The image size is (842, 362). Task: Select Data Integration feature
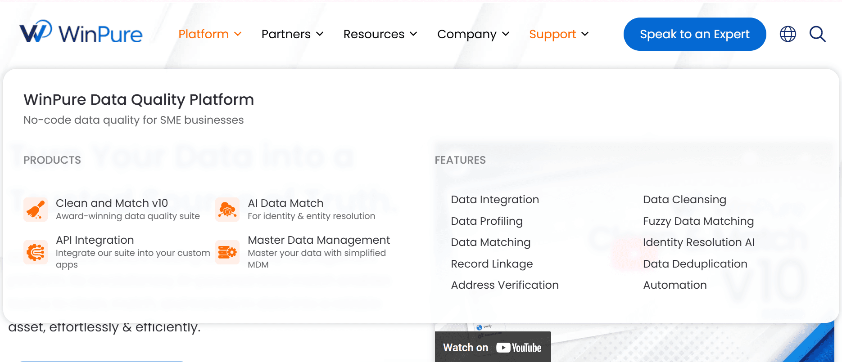(495, 200)
